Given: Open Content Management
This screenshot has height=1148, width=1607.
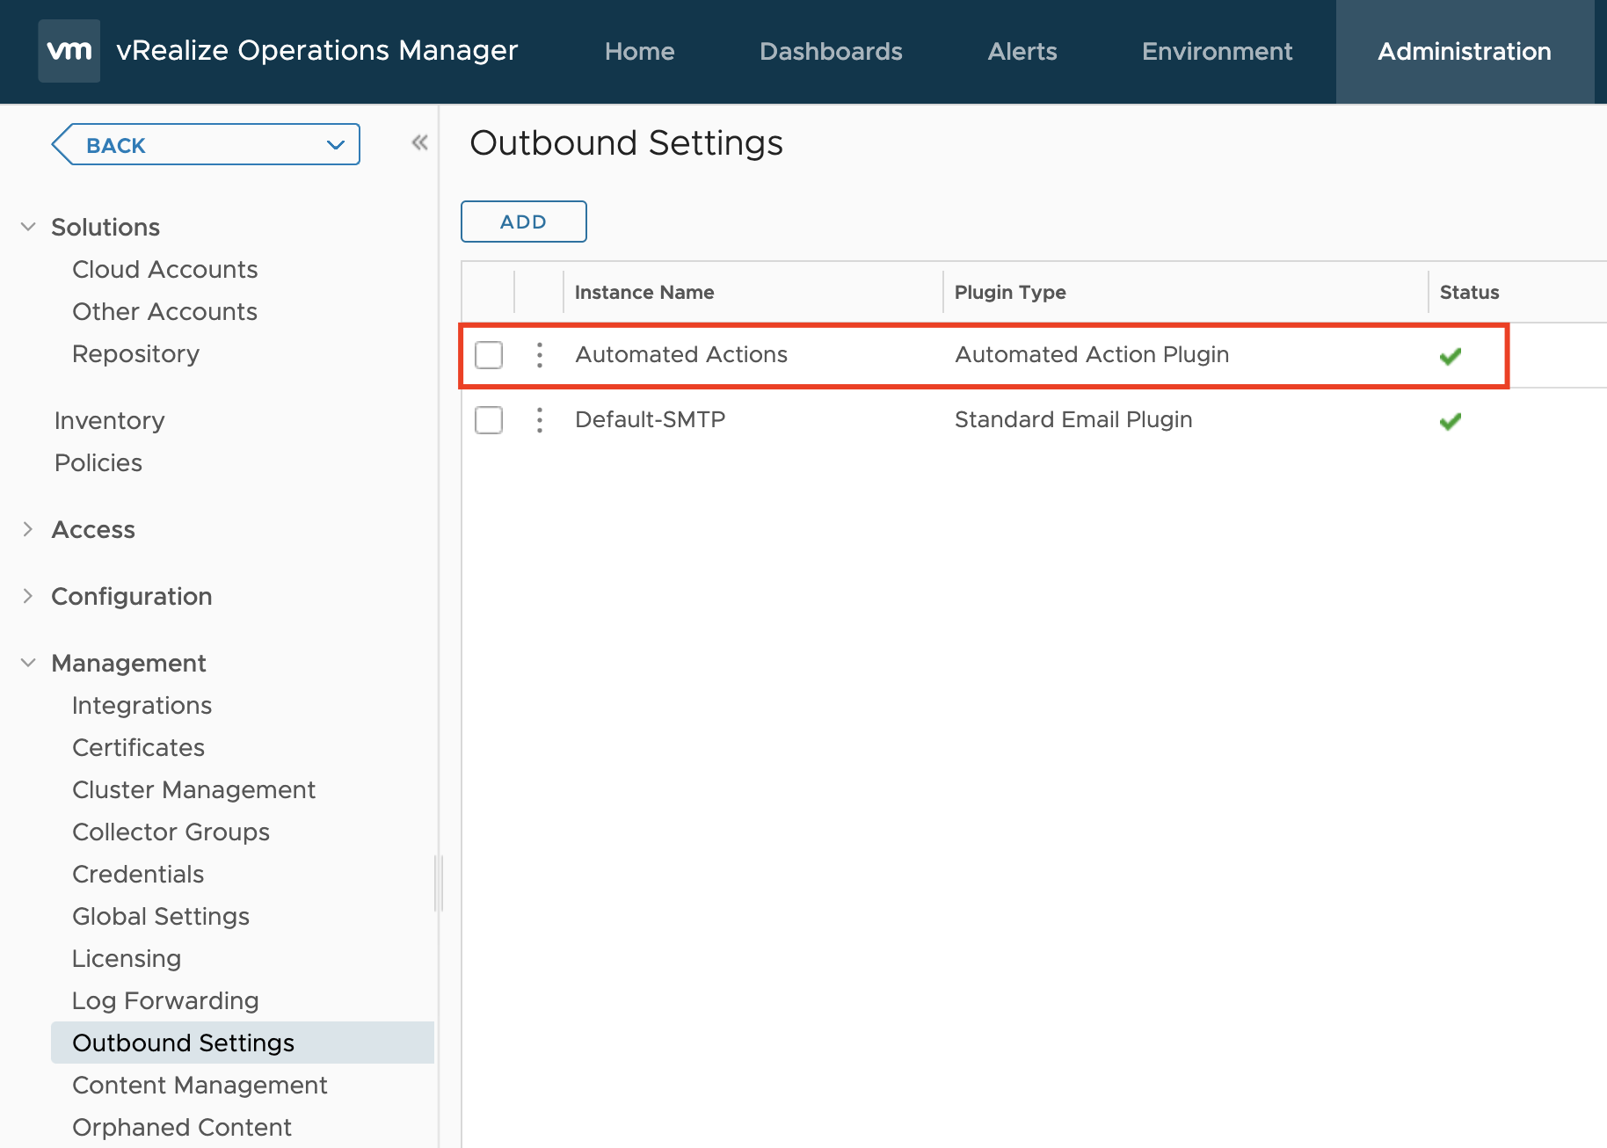Looking at the screenshot, I should (200, 1085).
